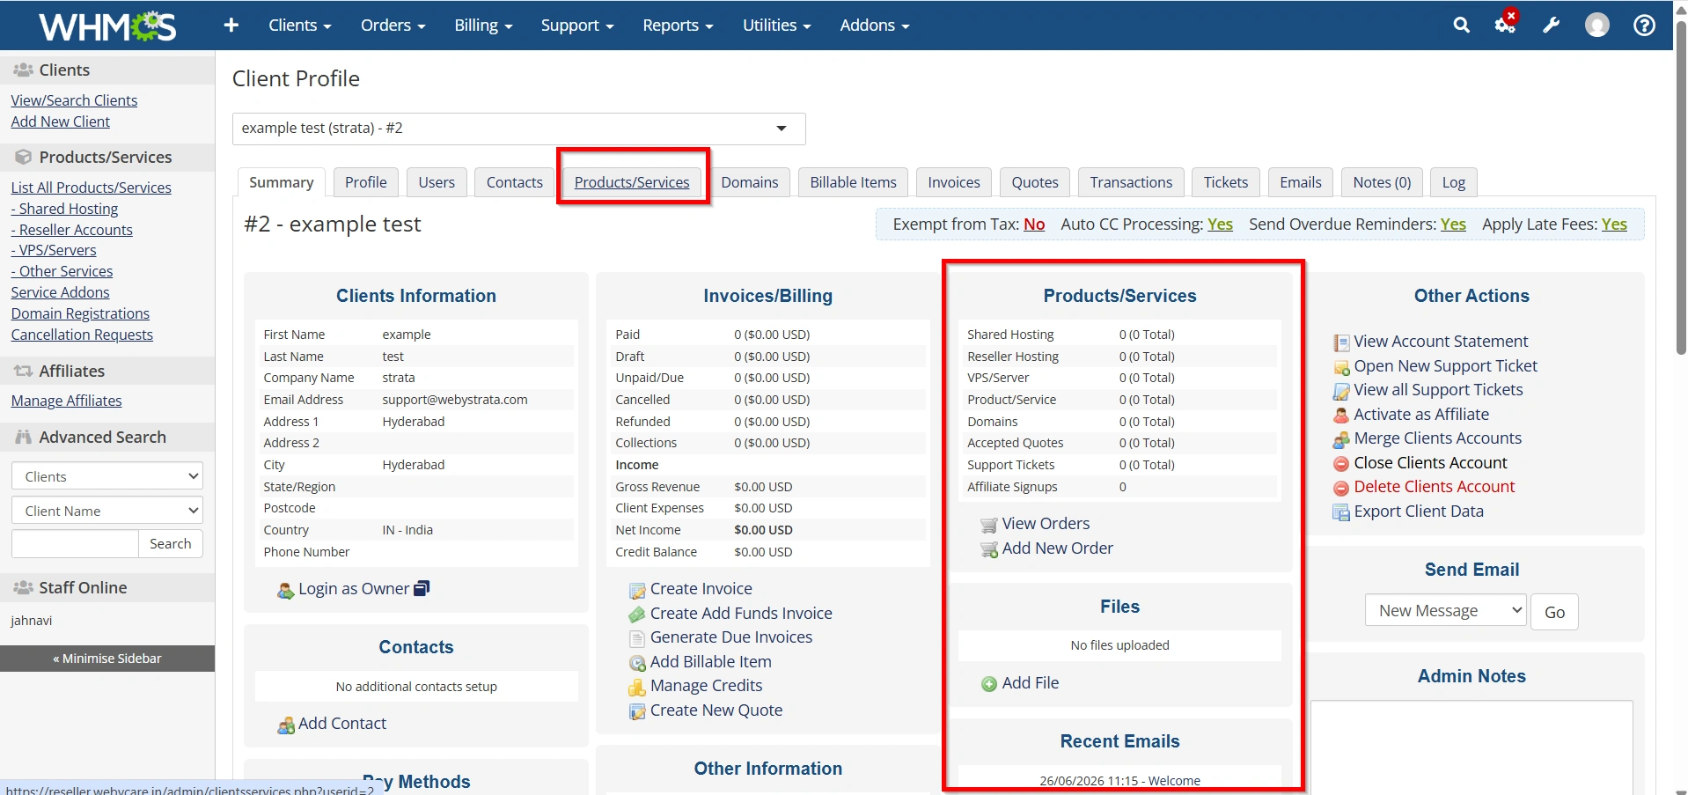Toggle Exempt from Tax setting No
The height and width of the screenshot is (795, 1688).
tap(1034, 225)
